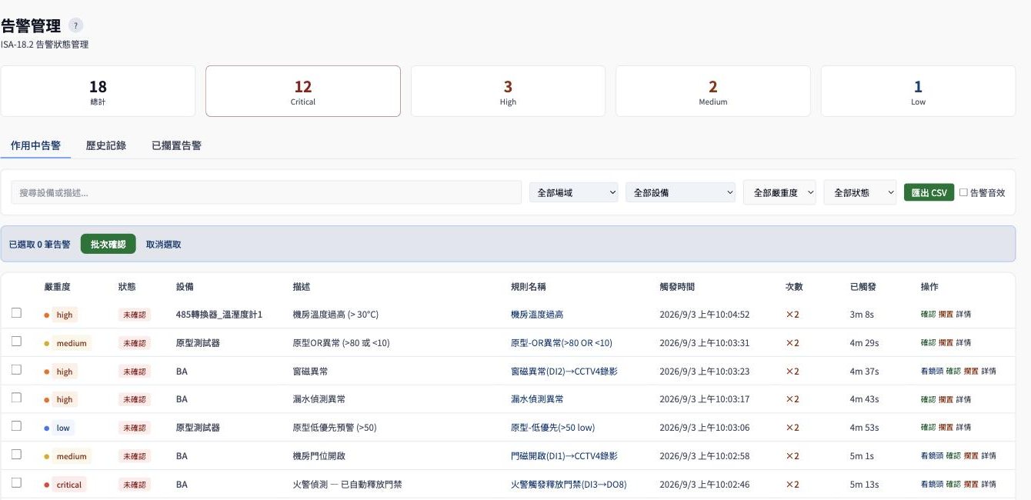
Task: Click 確認 in 原型OR異常 row
Action: pyautogui.click(x=928, y=343)
